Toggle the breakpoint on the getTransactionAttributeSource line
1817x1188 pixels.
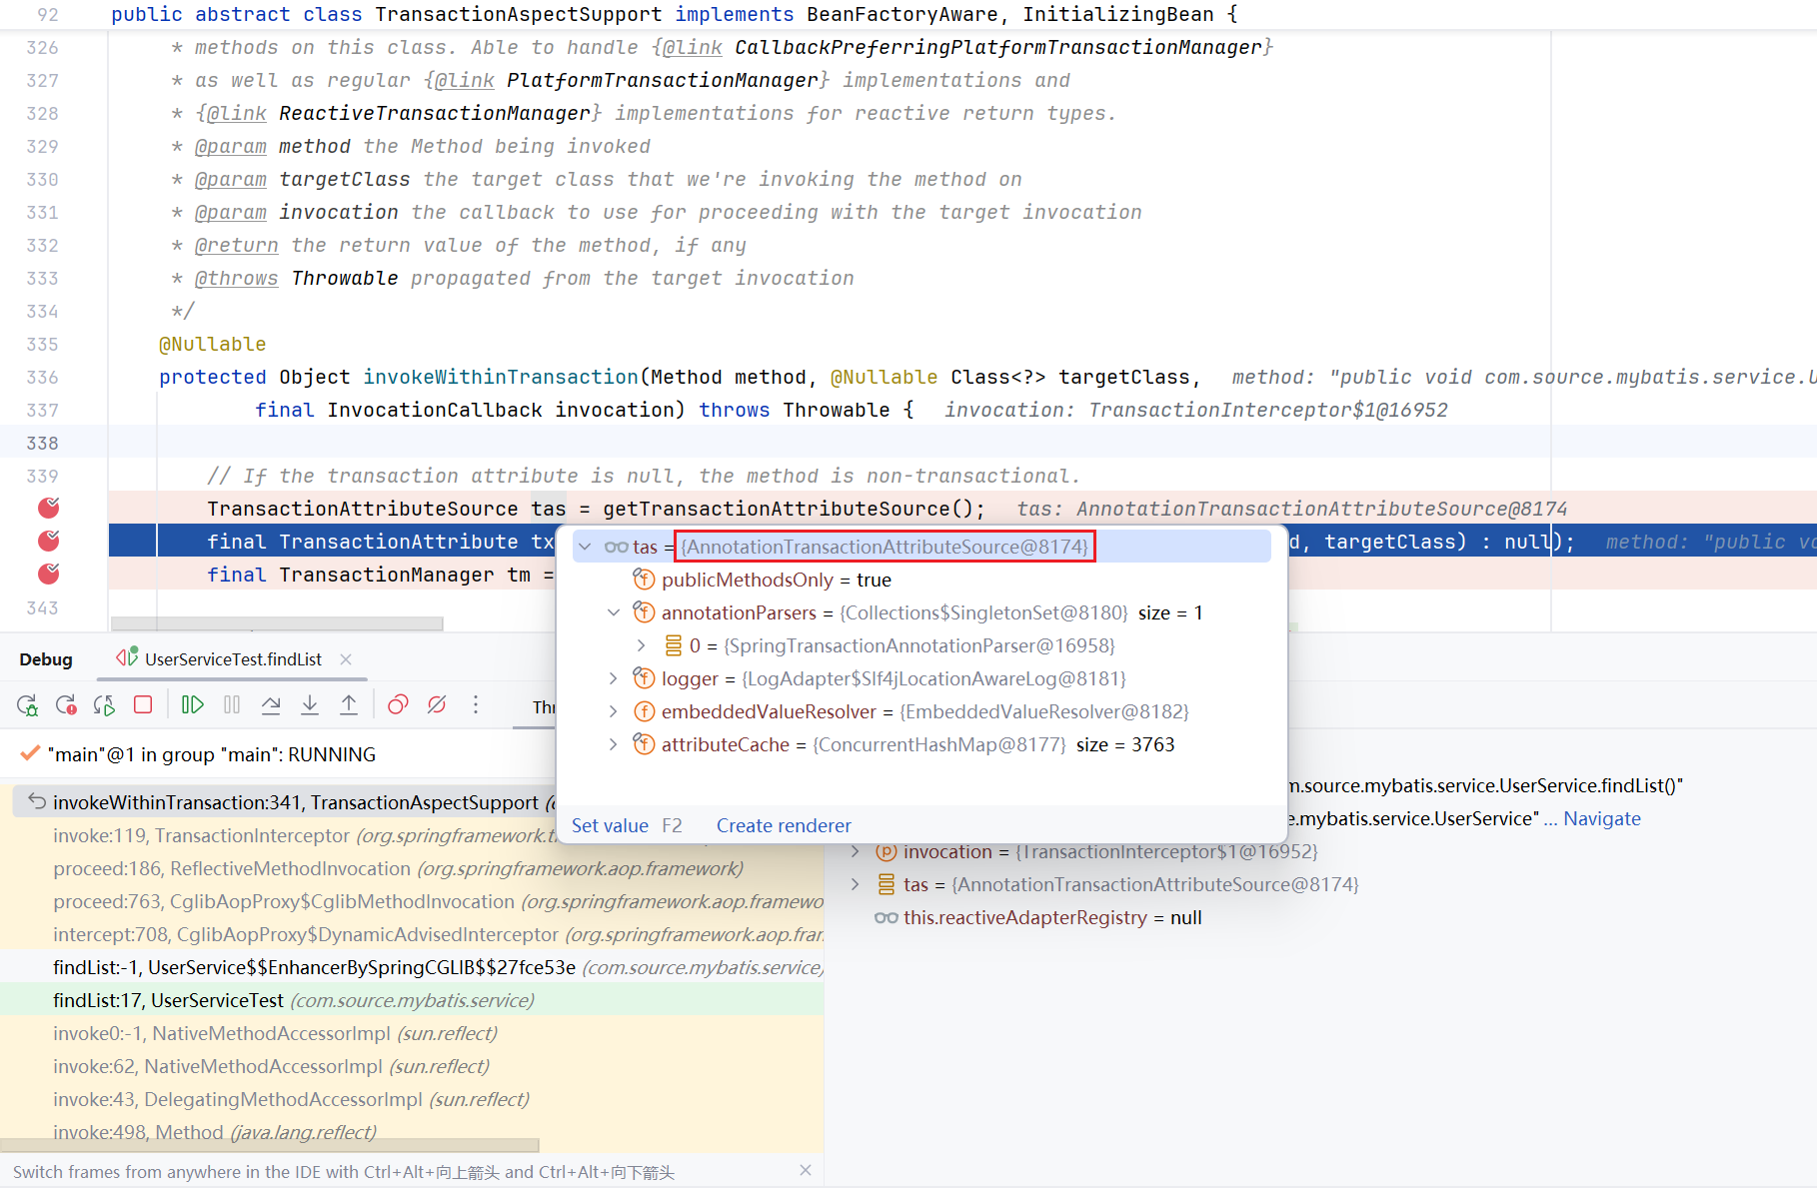[48, 509]
